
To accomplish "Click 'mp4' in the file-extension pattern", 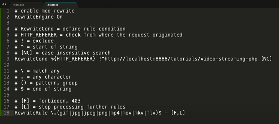I will tap(115, 113).
